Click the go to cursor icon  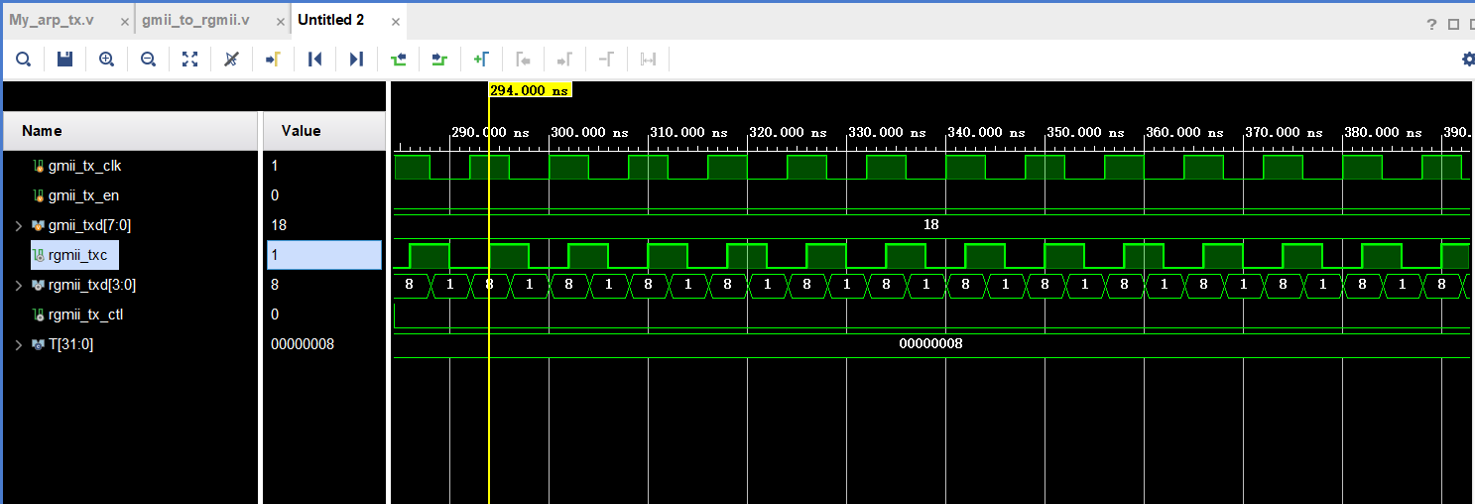[x=273, y=60]
